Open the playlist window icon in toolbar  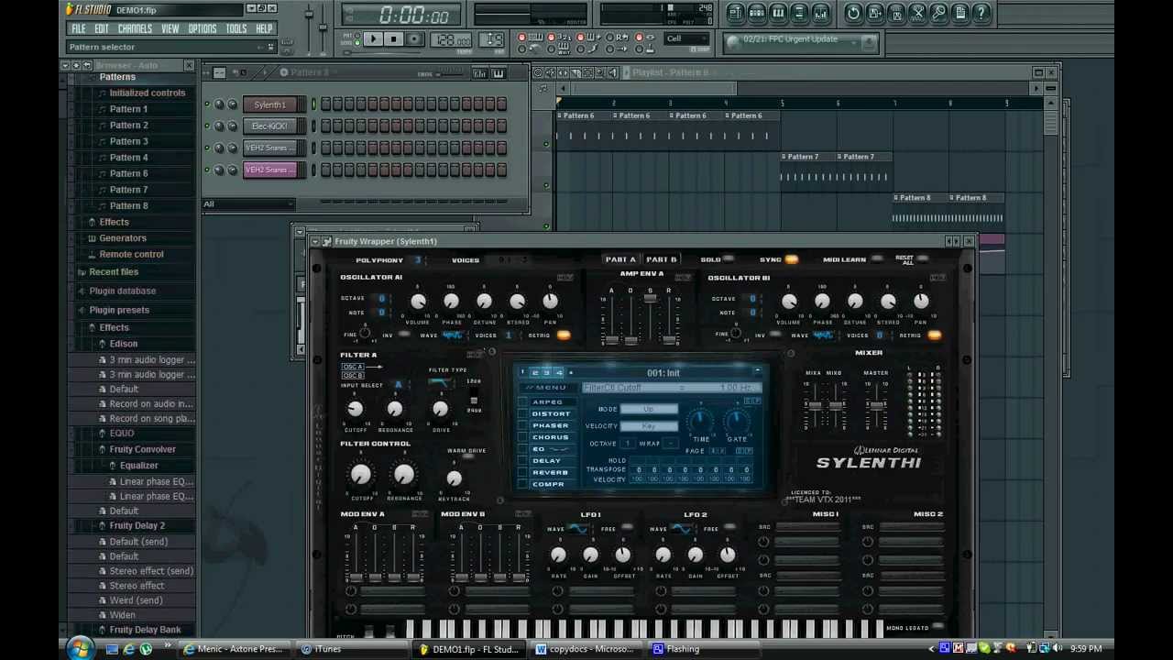pos(736,13)
